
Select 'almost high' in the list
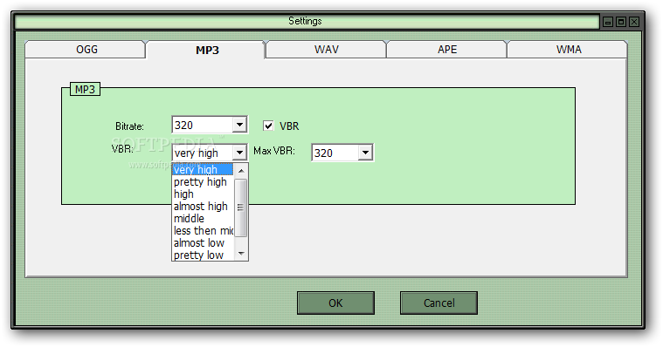pos(203,207)
